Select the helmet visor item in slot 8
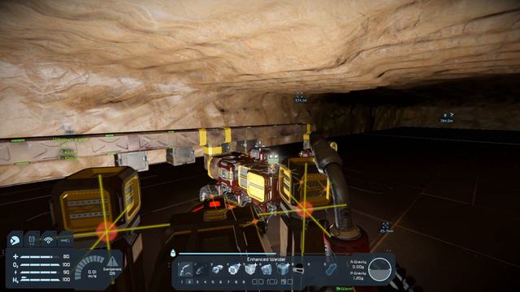The width and height of the screenshot is (520, 292). click(299, 269)
